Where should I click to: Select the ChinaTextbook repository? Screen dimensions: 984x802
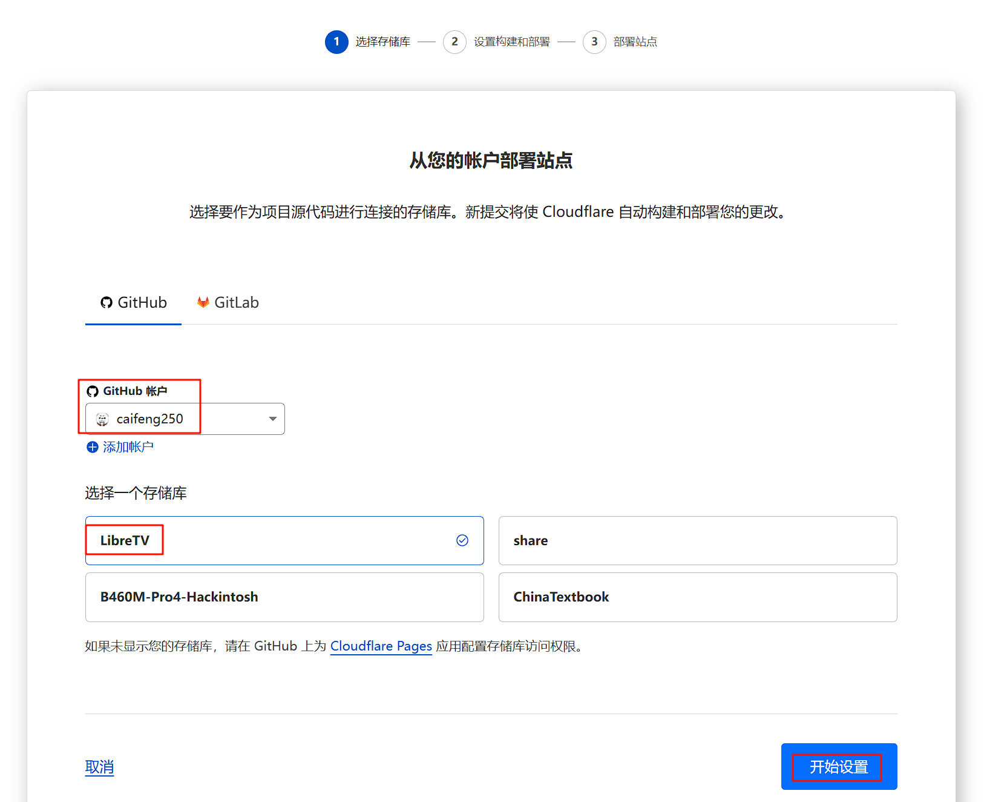coord(698,597)
